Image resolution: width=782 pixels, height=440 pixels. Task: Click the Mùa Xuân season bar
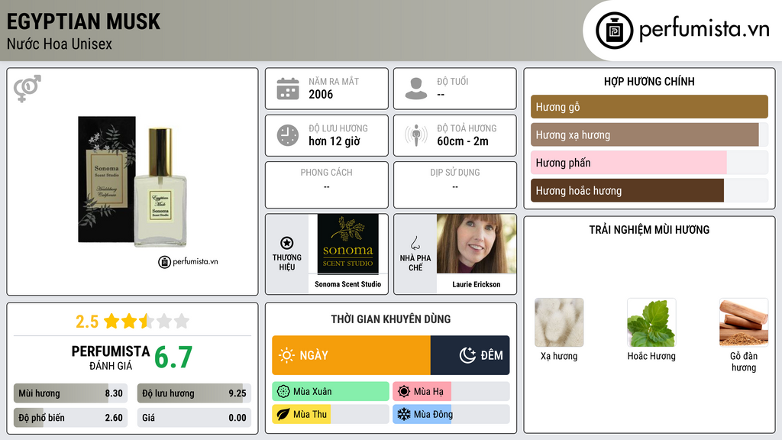[331, 392]
